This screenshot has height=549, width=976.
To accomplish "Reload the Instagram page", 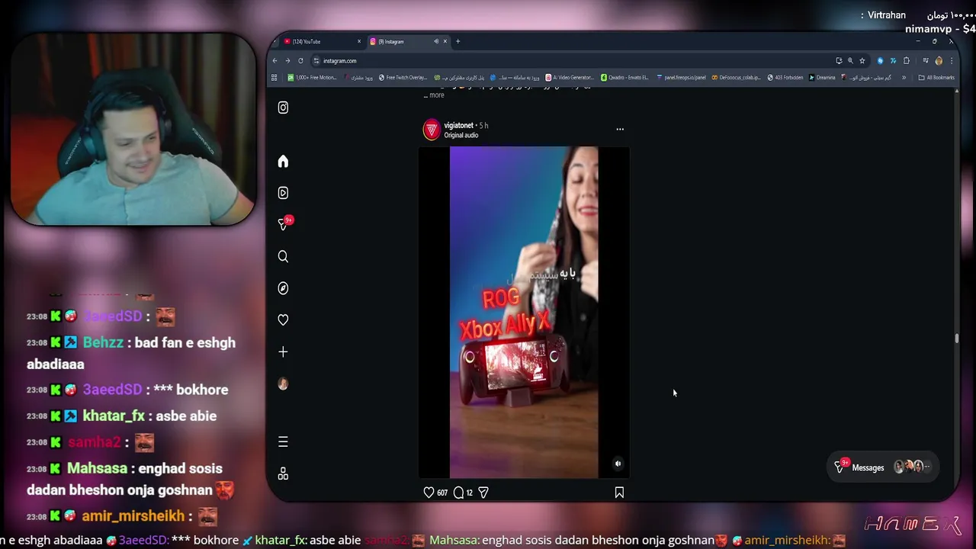I will tap(300, 61).
